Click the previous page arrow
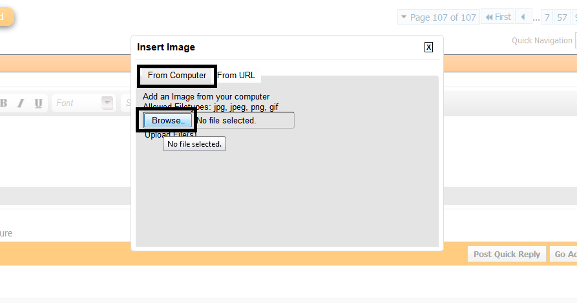Screen dimensions: 577x303 (523, 17)
